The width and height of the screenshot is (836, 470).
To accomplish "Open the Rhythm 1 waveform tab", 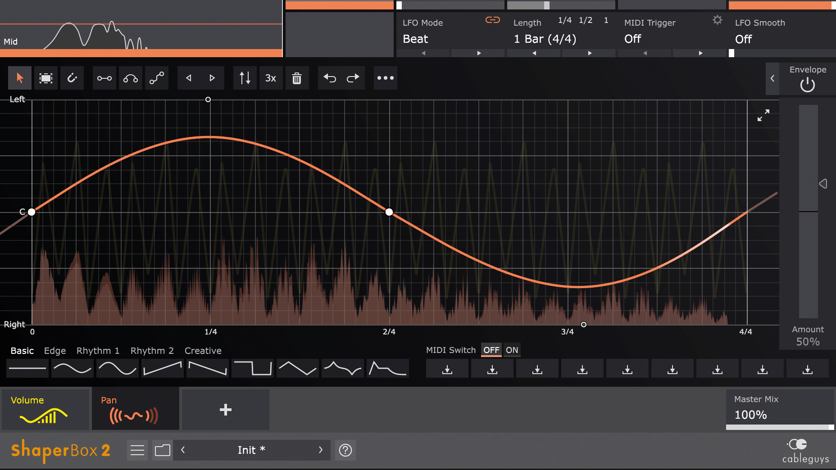I will (98, 351).
